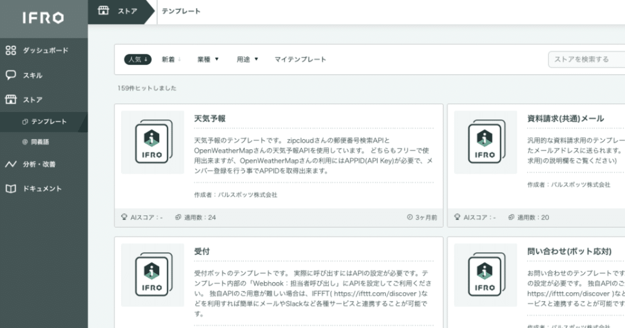
Task: Click the analytics chart line icon
Action: point(11,164)
